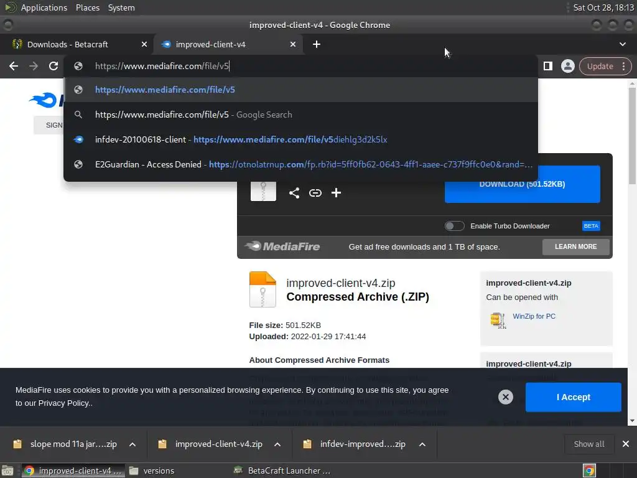Open the Places menu
Screen dimensions: 637x478
coord(88,7)
